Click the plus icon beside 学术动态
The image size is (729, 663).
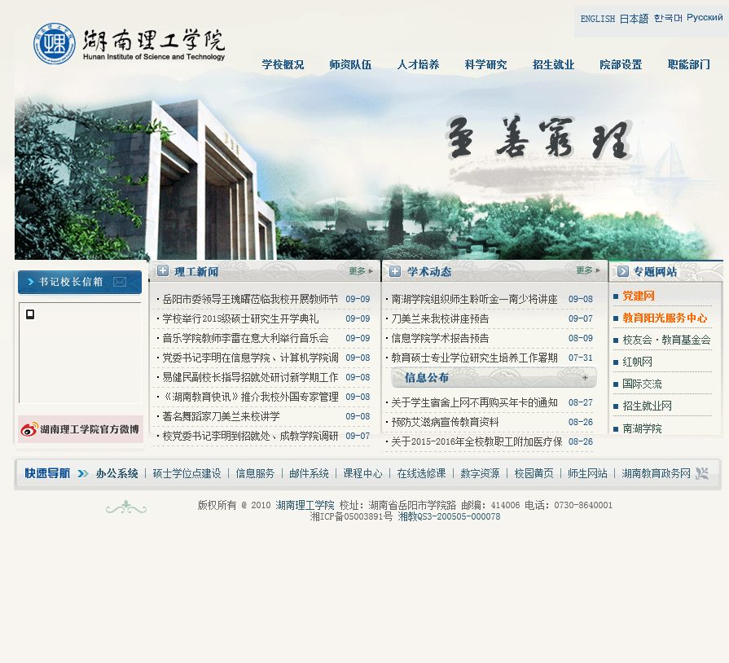click(395, 271)
